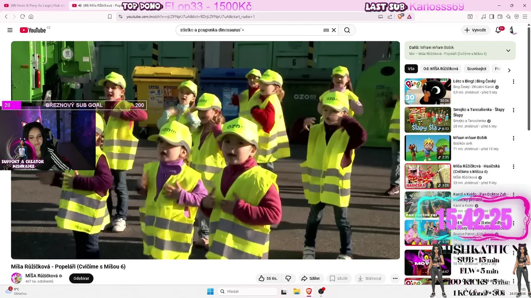The width and height of the screenshot is (531, 298).
Task: Open more actions under the video
Action: pos(395,279)
